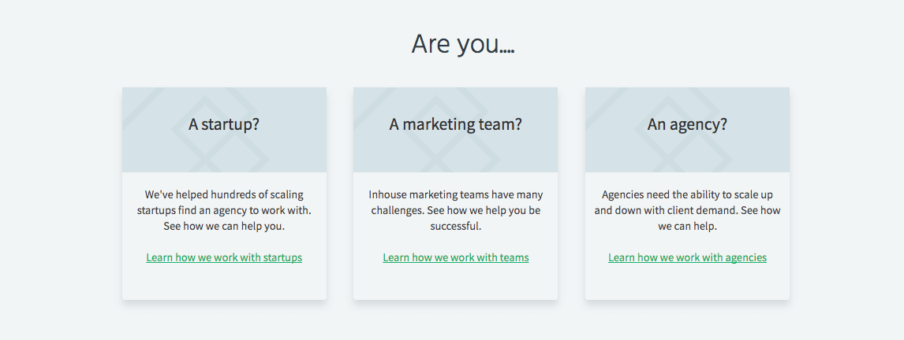The image size is (904, 340).
Task: Click 'Inhouse marketing teams have many' text line
Action: coord(455,194)
